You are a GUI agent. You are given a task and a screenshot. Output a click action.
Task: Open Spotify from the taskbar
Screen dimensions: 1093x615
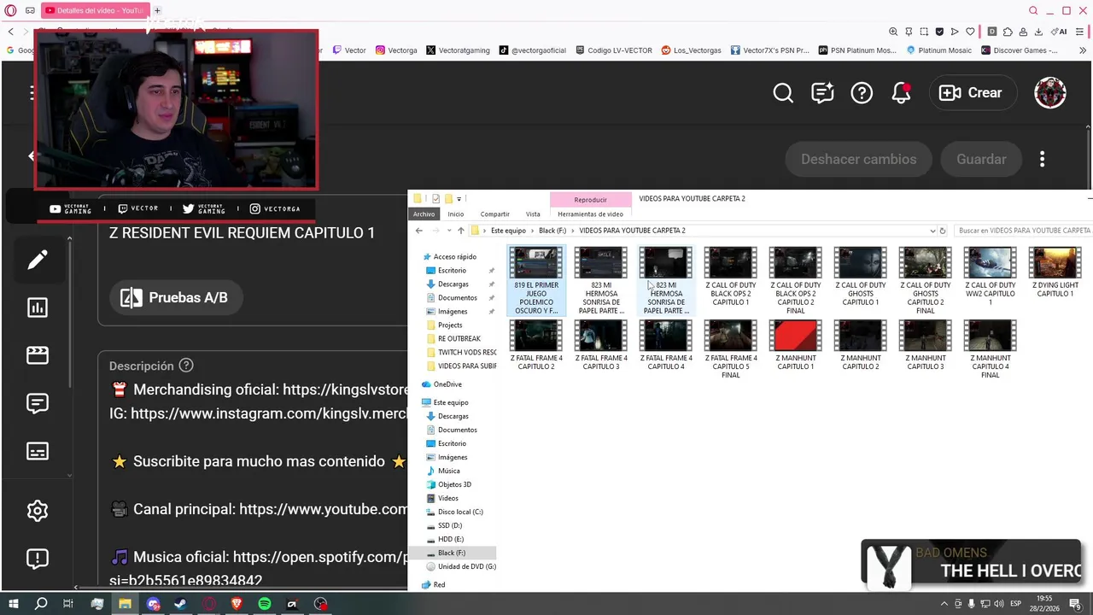(265, 604)
